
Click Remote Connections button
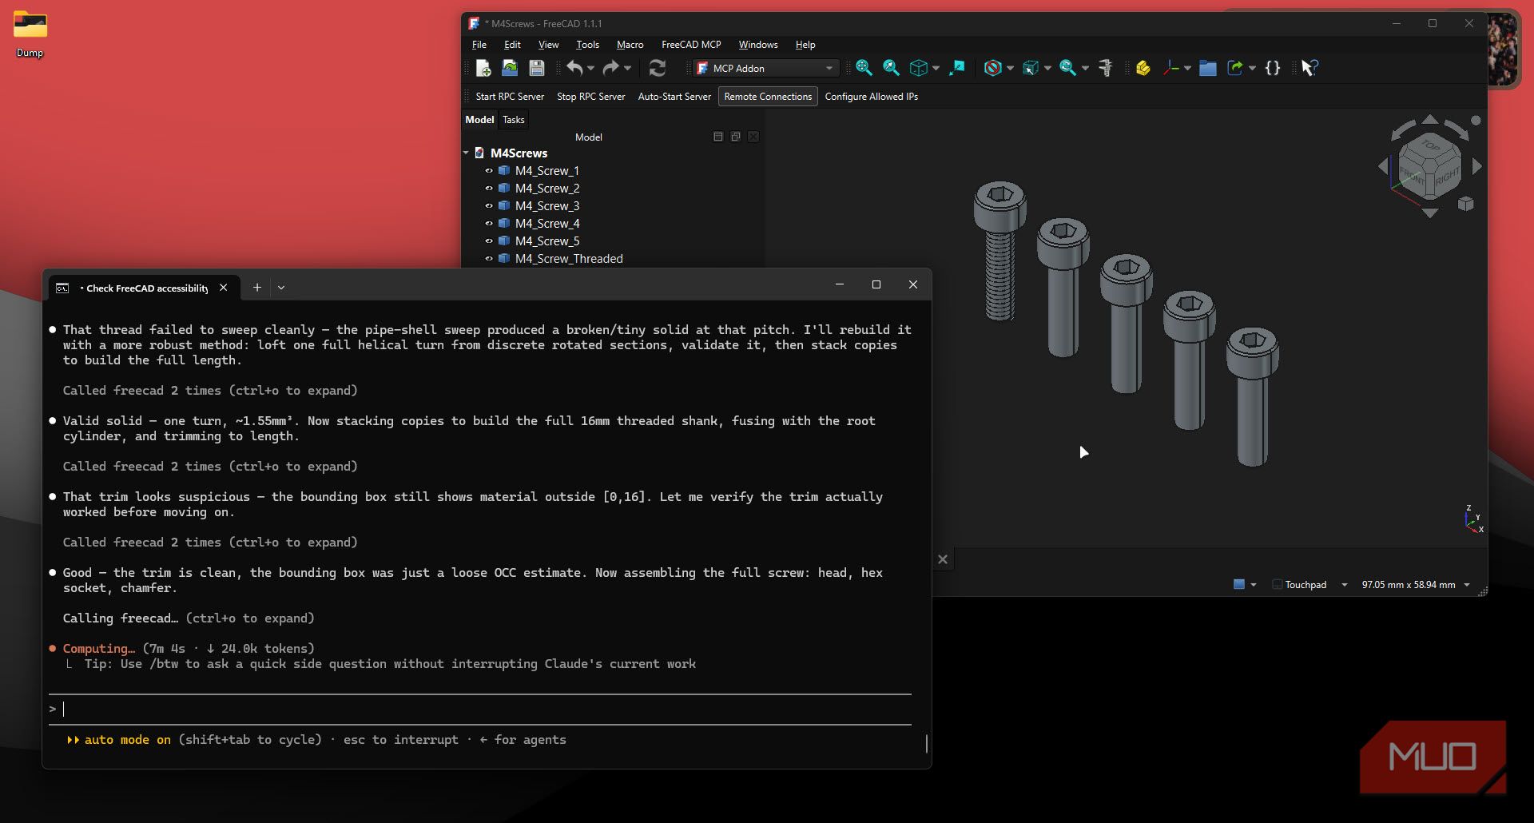click(768, 97)
